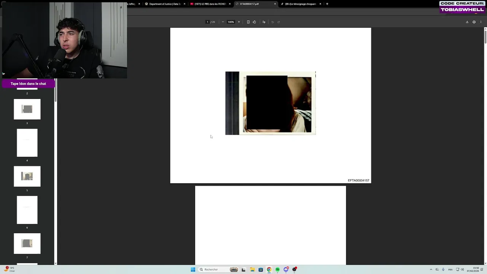Open Task View in the taskbar
487x274 pixels.
(243, 269)
